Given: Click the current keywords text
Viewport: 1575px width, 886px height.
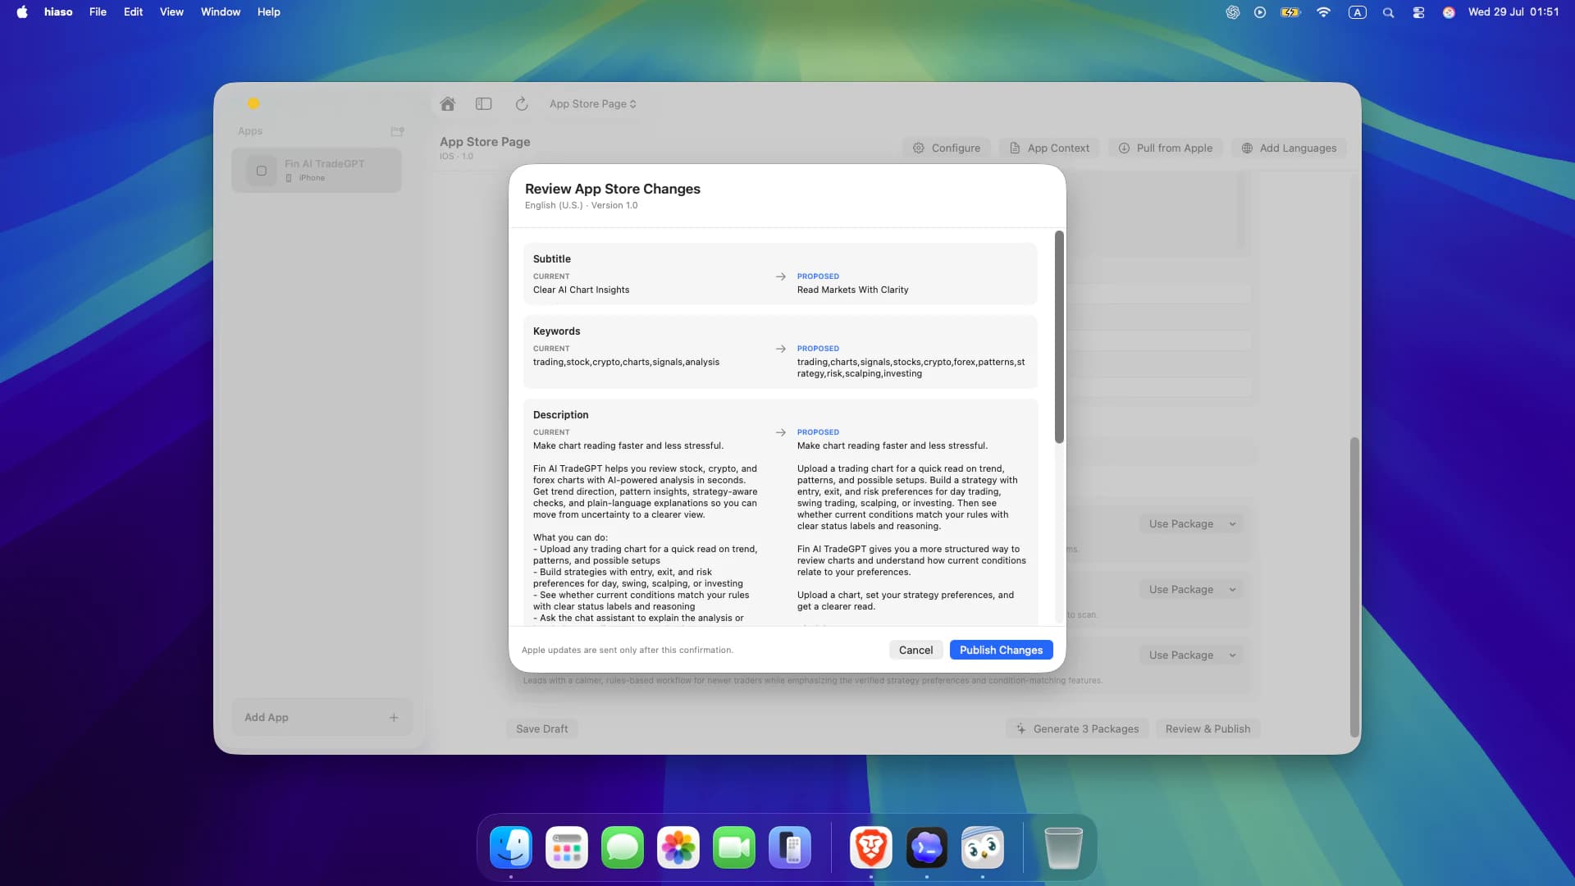Looking at the screenshot, I should click(x=626, y=362).
